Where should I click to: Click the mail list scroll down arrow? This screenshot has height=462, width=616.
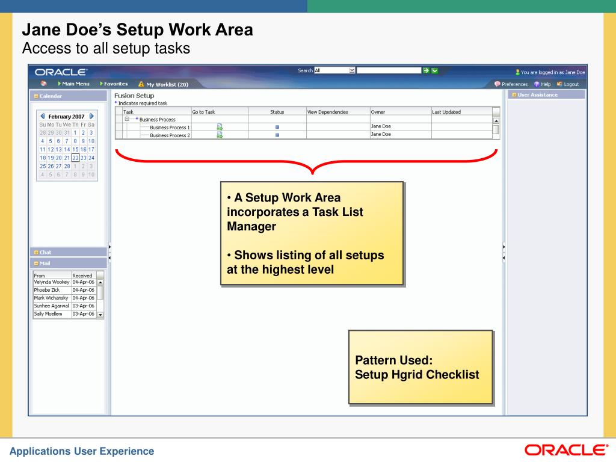(x=100, y=315)
